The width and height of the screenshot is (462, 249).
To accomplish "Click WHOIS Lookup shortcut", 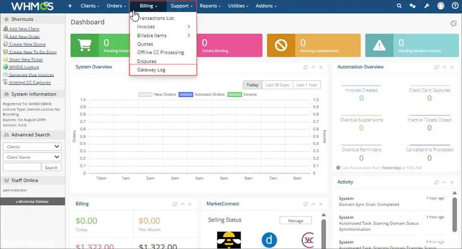I will (x=24, y=67).
